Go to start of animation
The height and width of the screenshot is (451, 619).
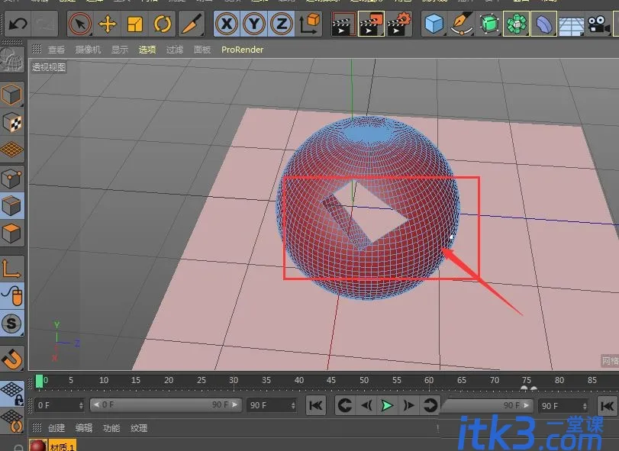click(316, 405)
